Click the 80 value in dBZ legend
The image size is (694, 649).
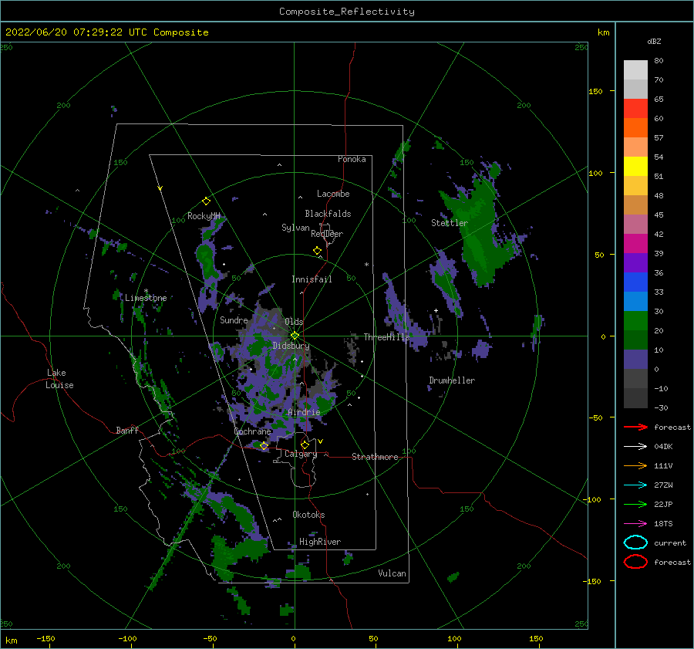tap(659, 60)
